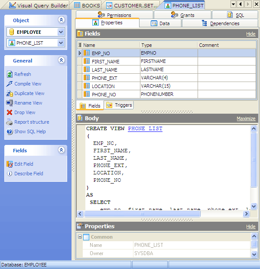Collapse the Common properties tree node

[80, 237]
